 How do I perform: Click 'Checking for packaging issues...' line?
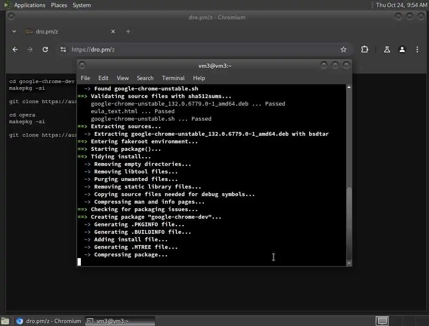144,210
